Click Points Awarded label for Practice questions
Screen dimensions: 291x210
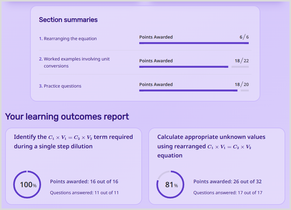(x=156, y=84)
